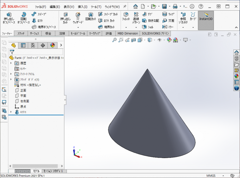Open the ConfigurationManager tab icon
This screenshot has width=240, height=178.
[33, 45]
